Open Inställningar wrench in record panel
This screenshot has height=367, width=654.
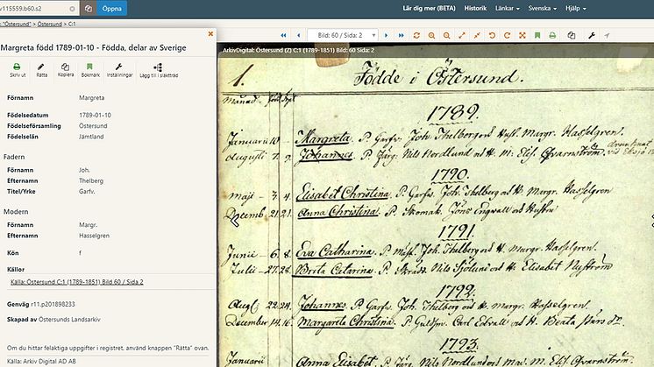[119, 70]
